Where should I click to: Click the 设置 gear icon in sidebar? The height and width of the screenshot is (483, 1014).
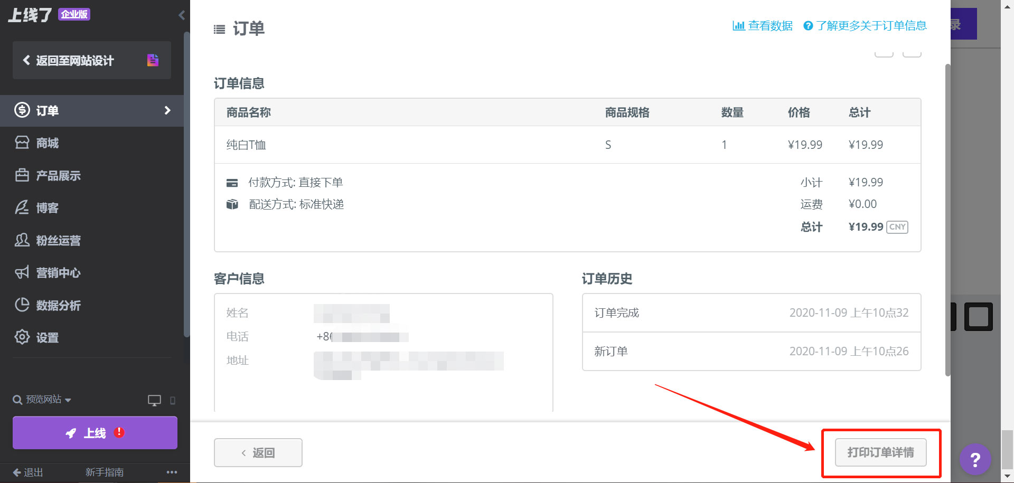point(22,337)
